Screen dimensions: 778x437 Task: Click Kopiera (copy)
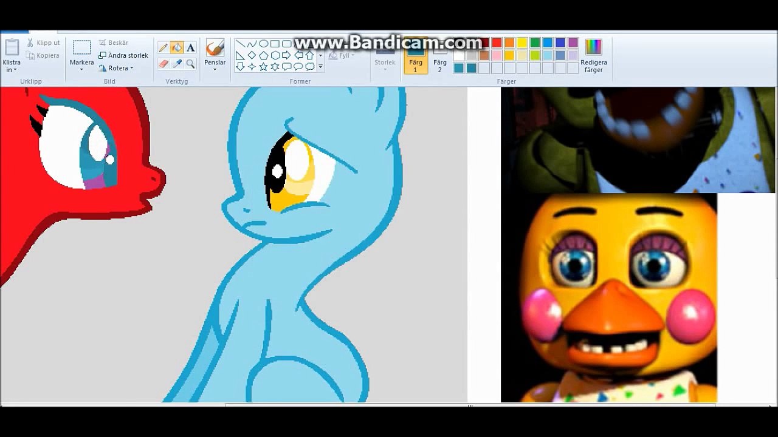43,55
